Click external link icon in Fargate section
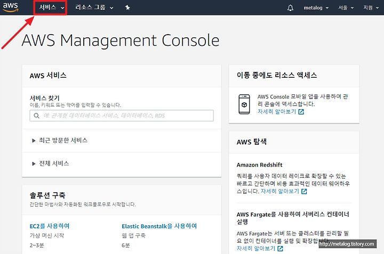Screen dimensions: 384x254 tap(281, 248)
